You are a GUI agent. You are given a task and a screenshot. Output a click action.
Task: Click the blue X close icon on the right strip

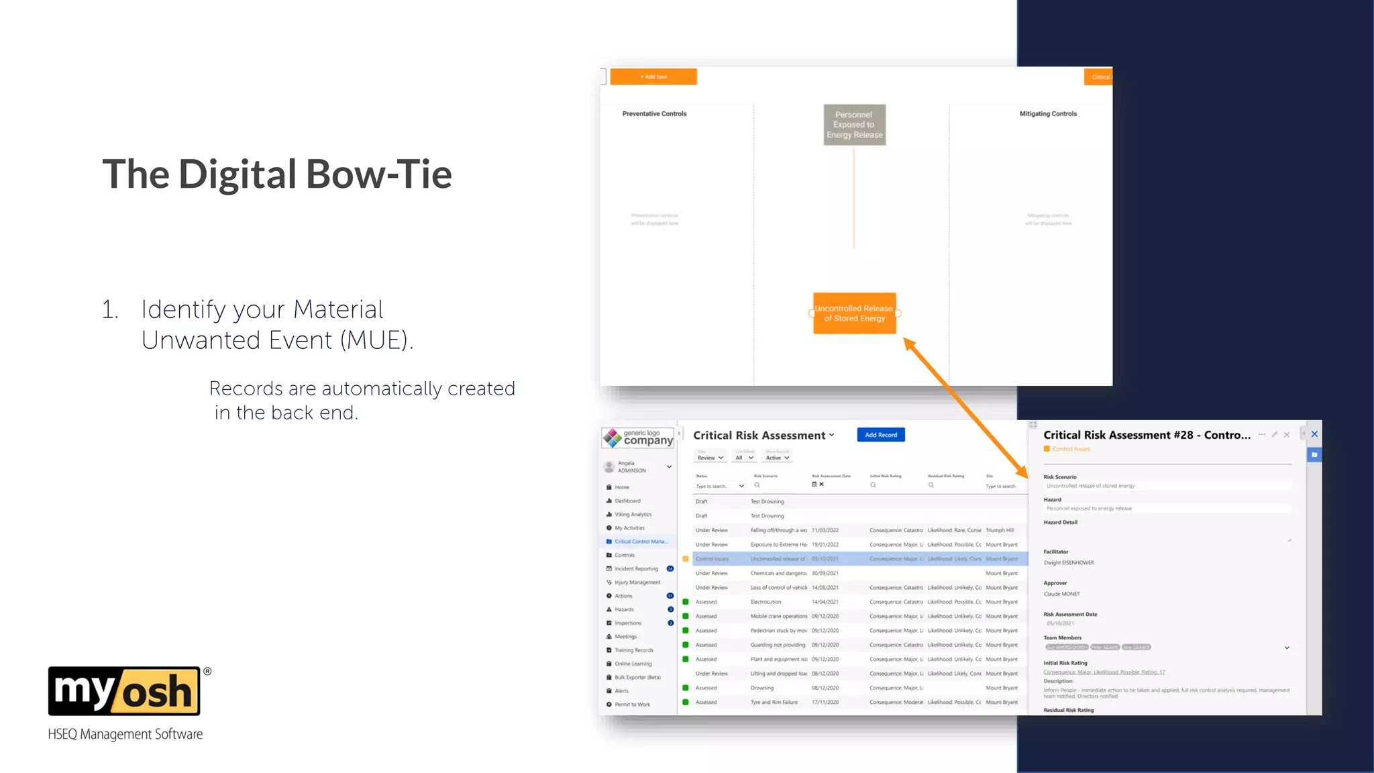click(1315, 434)
